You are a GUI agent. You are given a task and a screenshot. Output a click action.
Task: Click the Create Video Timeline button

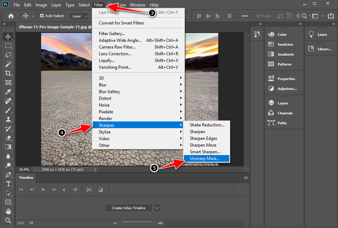(x=128, y=208)
